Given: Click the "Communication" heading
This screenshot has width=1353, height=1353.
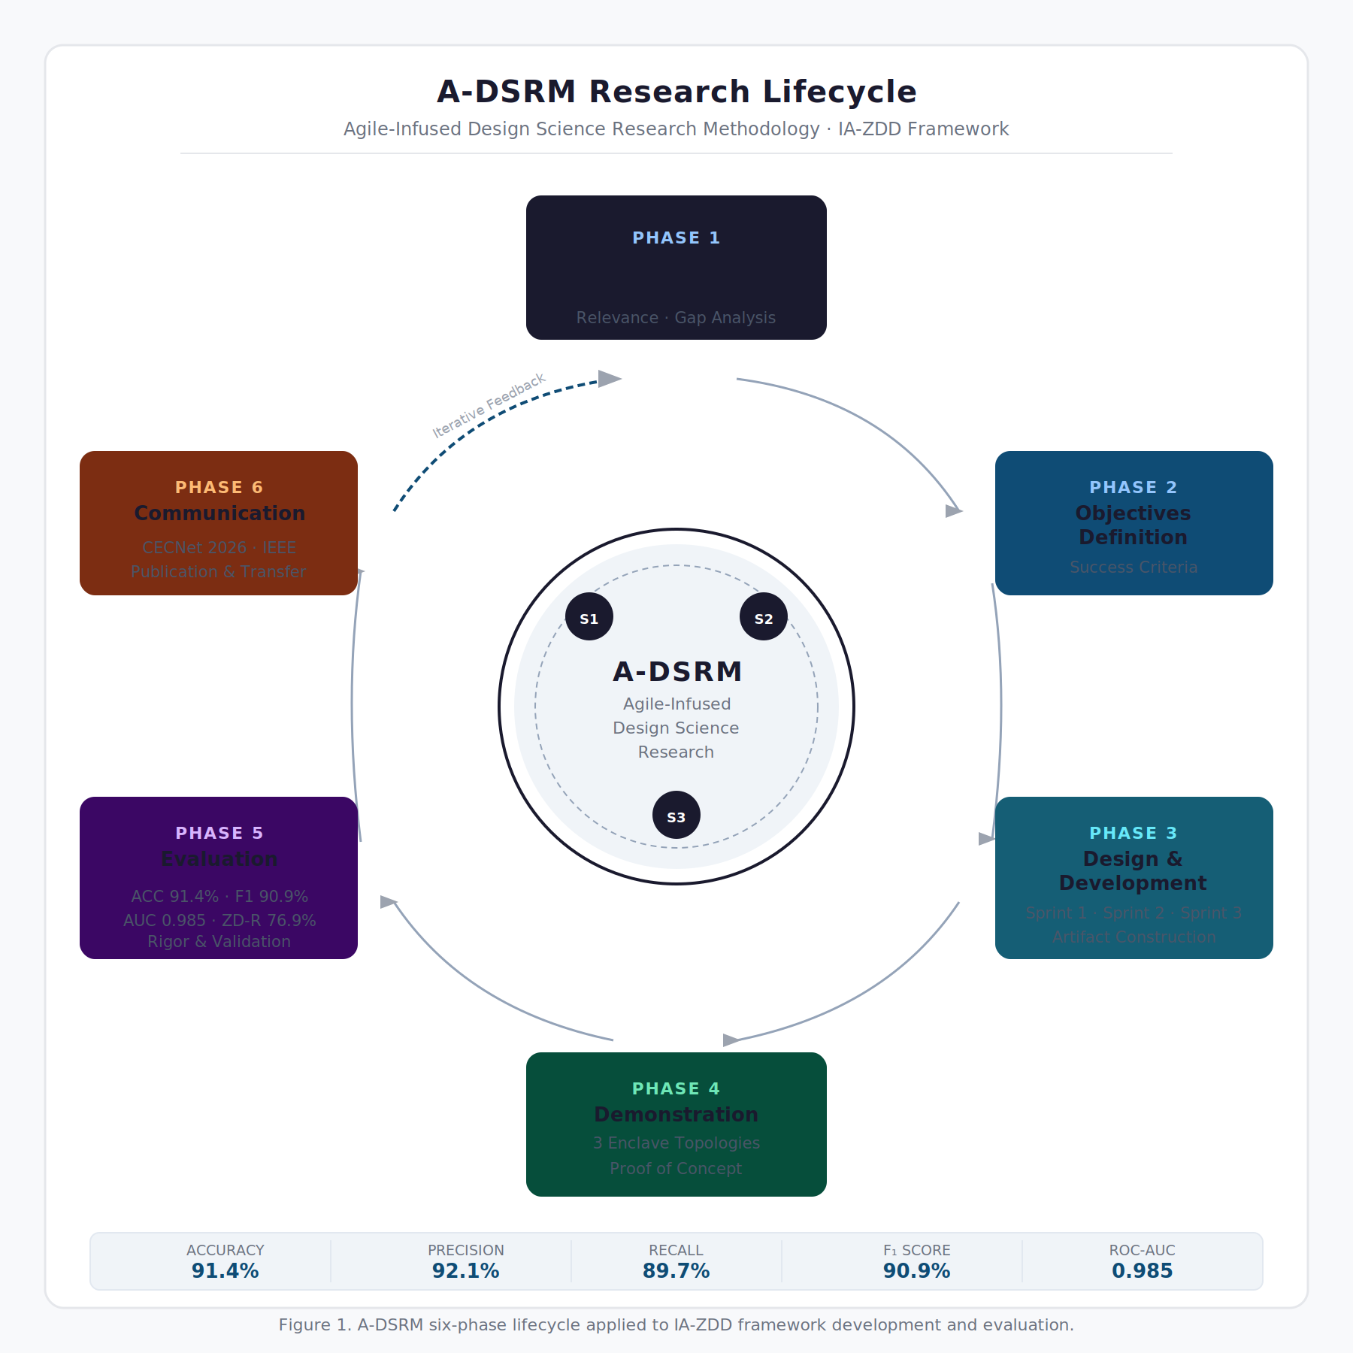Looking at the screenshot, I should [219, 513].
